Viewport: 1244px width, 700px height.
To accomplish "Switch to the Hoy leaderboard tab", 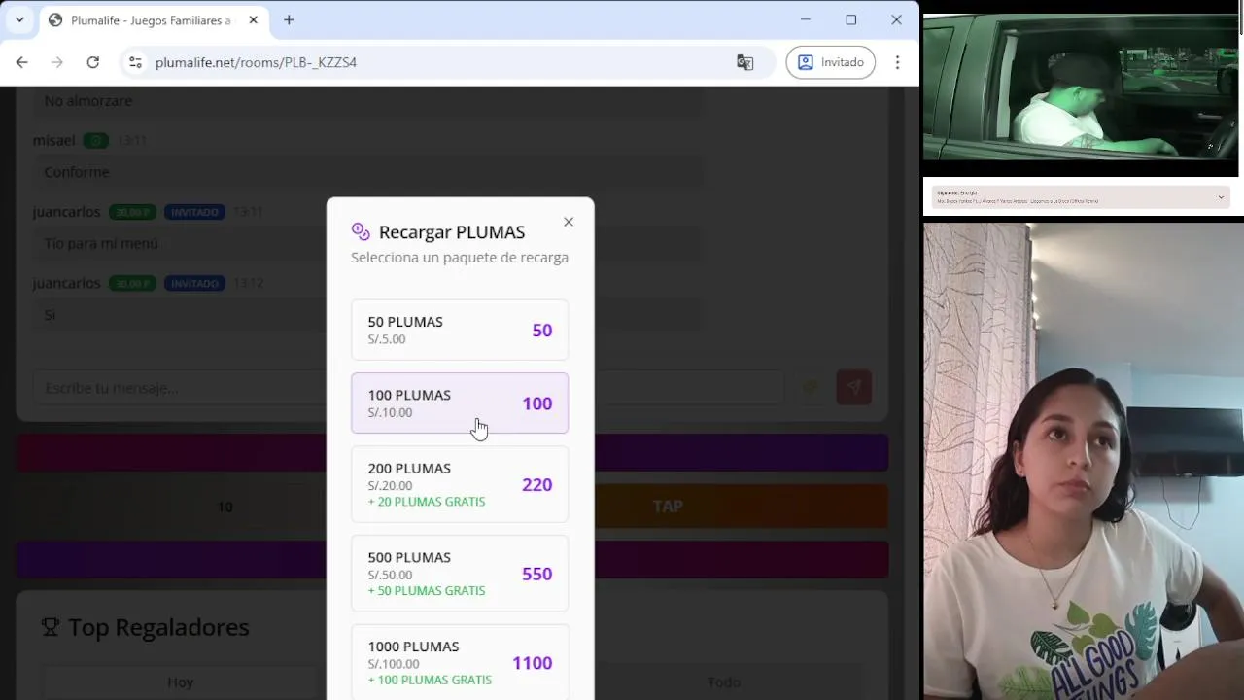I will 180,682.
